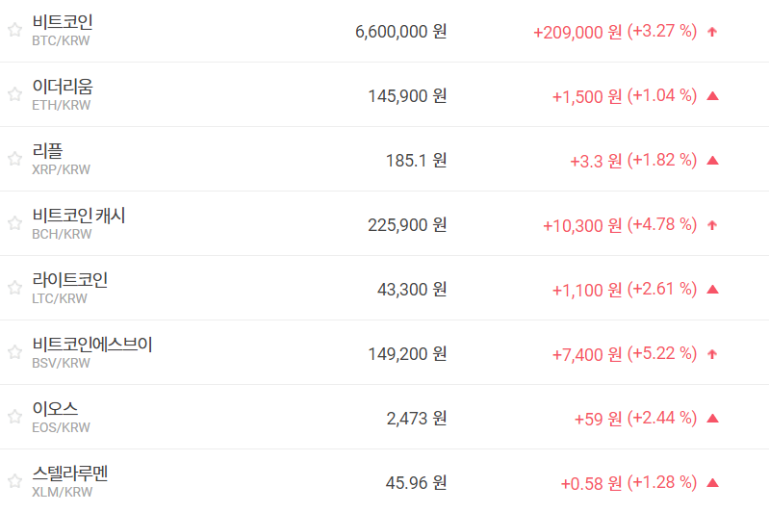Open the 비트코인 coin name link
The width and height of the screenshot is (769, 512).
point(63,22)
